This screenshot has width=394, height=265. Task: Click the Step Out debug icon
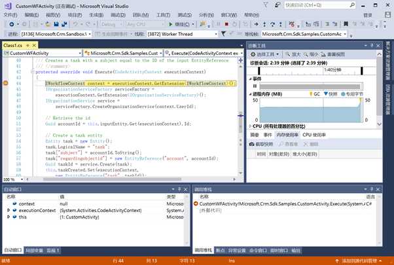[x=280, y=24]
